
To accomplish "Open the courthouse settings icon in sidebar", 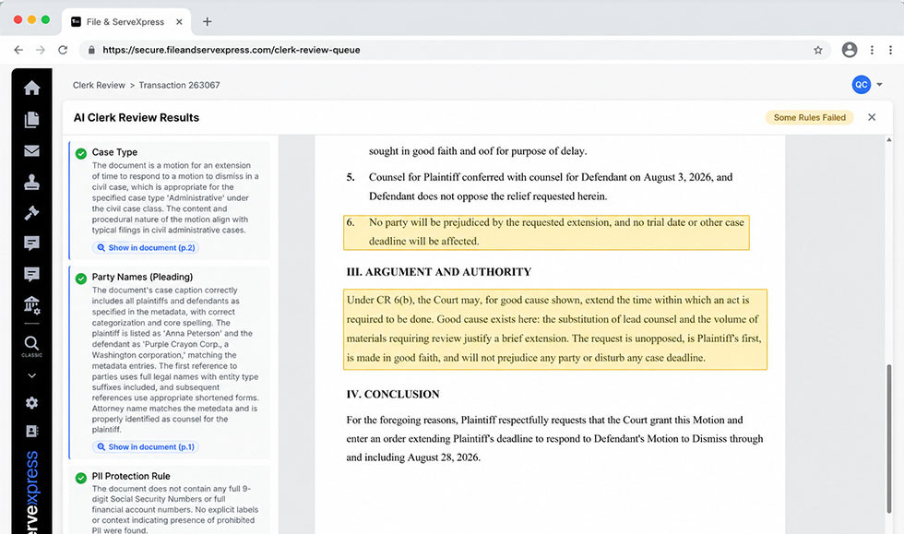I will (31, 304).
